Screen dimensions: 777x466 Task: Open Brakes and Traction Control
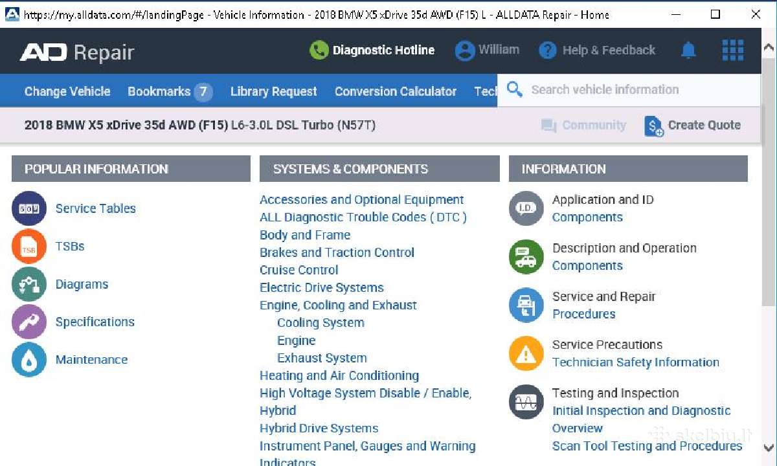[x=337, y=252]
